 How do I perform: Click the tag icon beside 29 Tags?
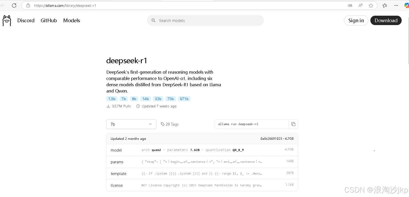point(163,124)
